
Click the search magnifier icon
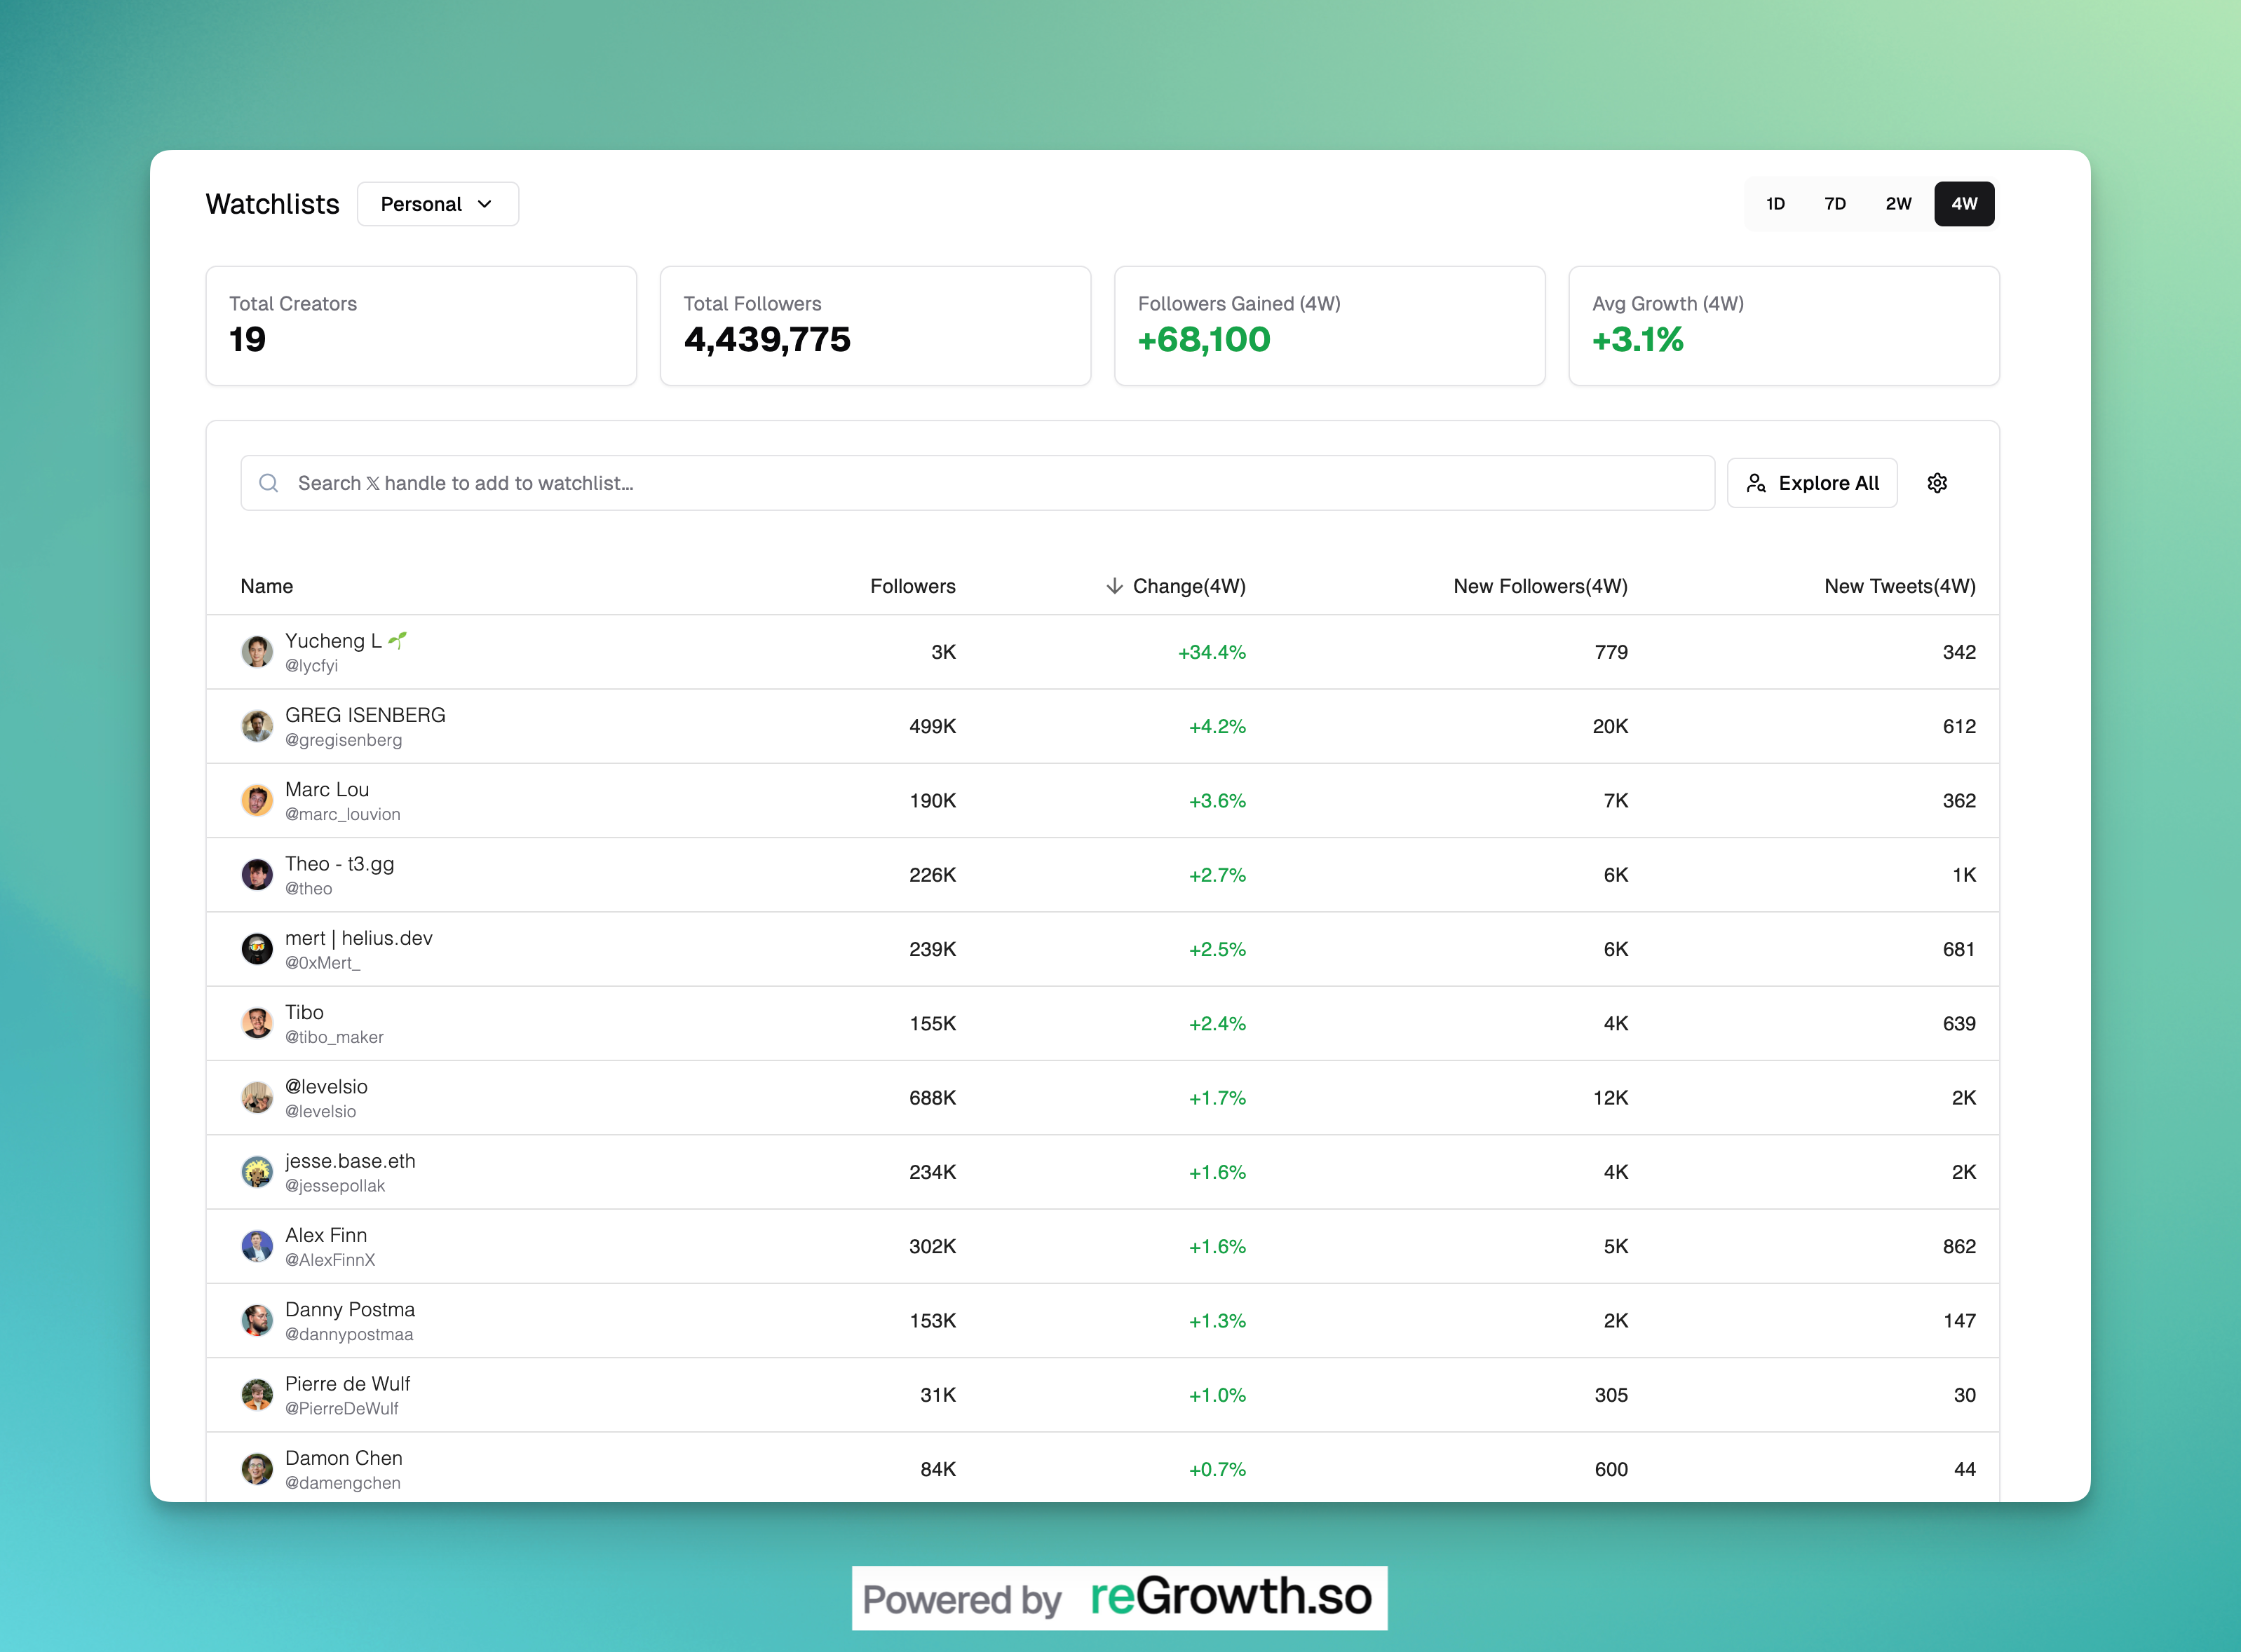coord(268,483)
